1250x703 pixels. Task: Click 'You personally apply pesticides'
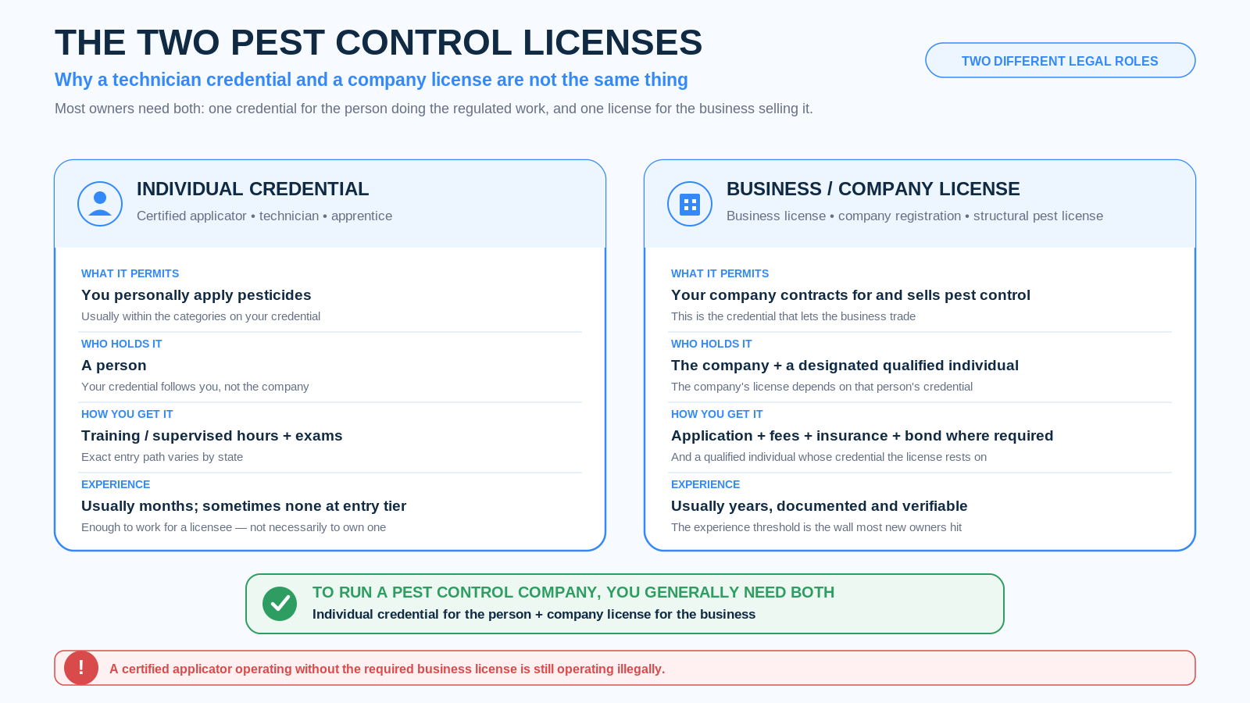coord(196,295)
